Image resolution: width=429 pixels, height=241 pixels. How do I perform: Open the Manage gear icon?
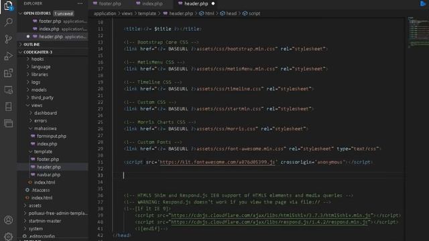pyautogui.click(x=9, y=236)
